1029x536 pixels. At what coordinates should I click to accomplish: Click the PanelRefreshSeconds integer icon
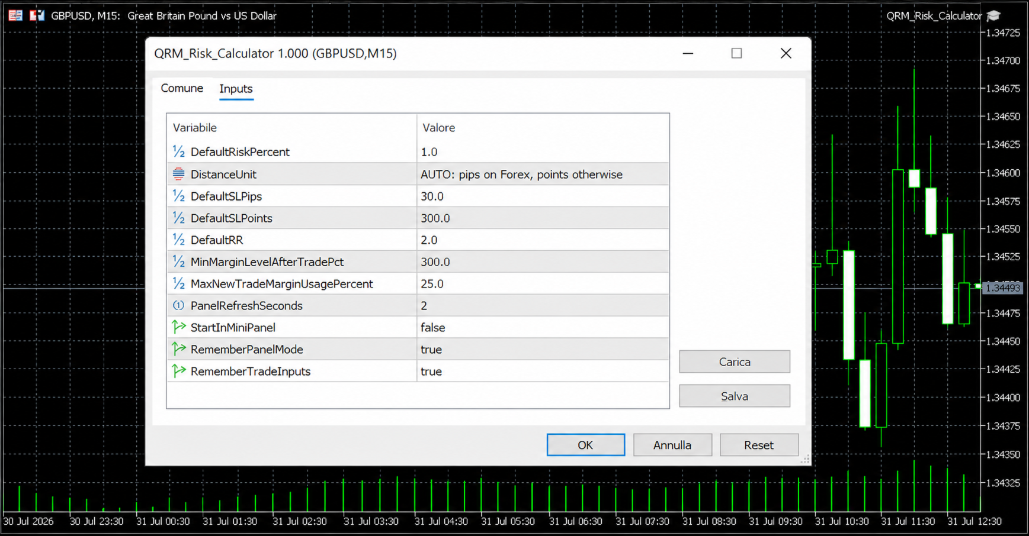pos(178,305)
